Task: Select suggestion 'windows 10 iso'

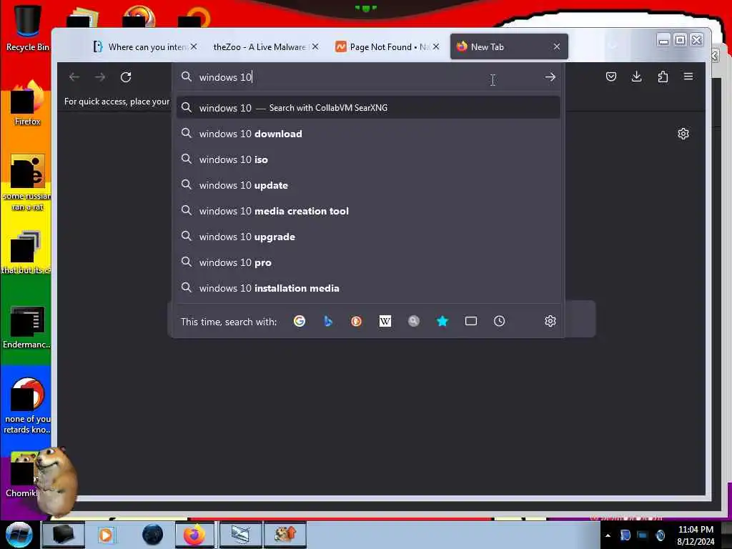Action: (x=368, y=159)
